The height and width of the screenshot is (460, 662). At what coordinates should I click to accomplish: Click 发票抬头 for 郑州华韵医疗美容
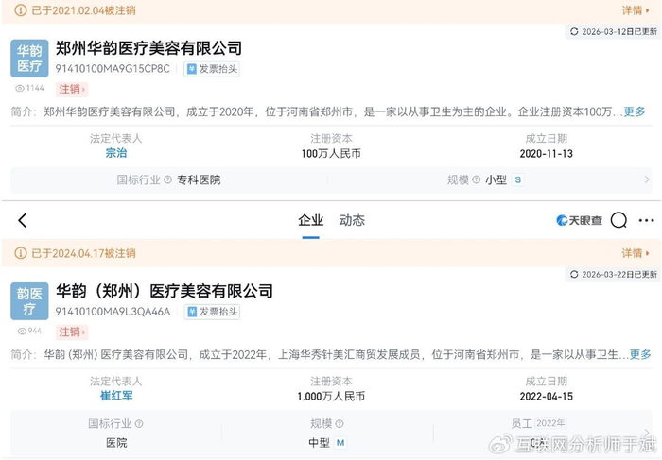pyautogui.click(x=212, y=69)
